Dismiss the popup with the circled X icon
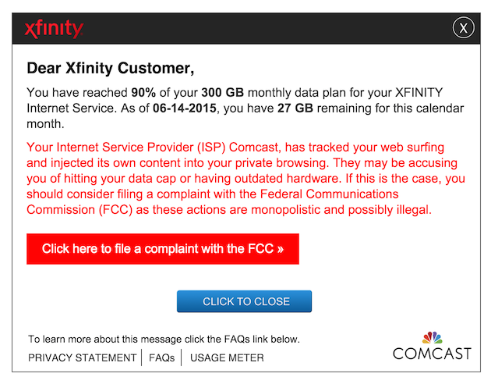 pyautogui.click(x=463, y=28)
